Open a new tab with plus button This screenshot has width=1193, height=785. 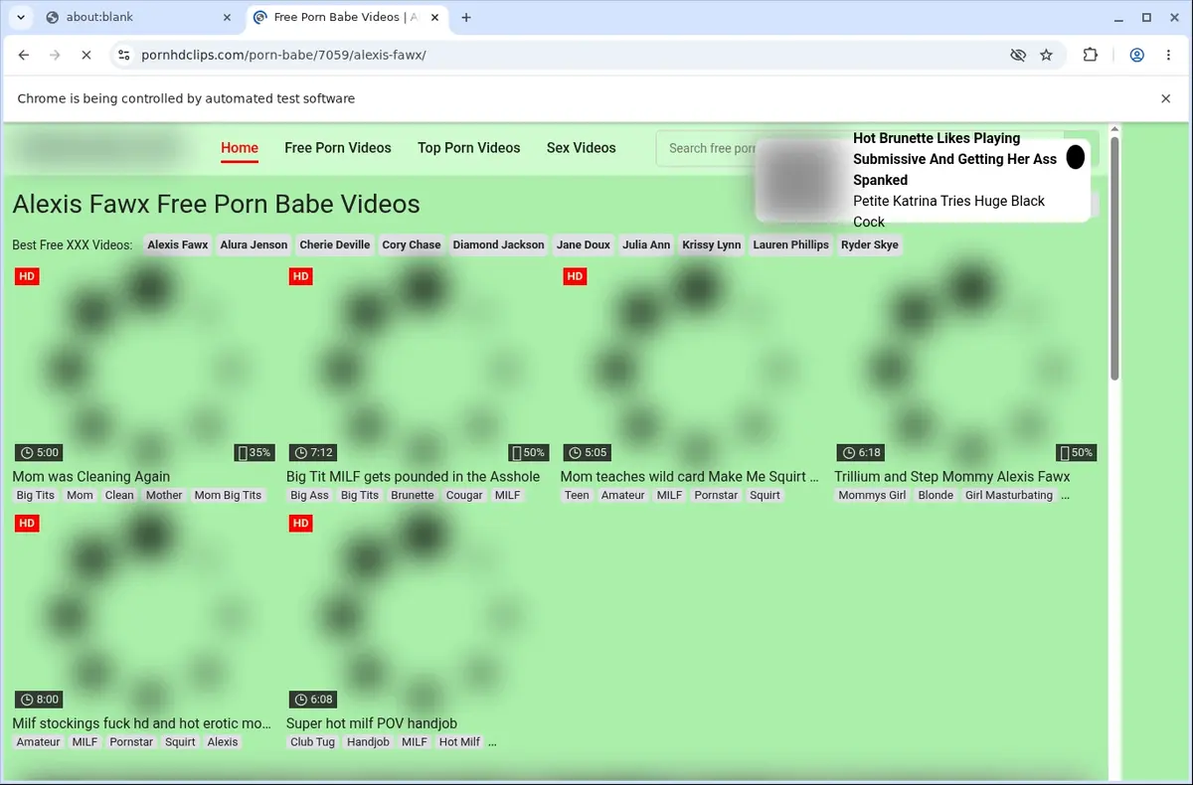[466, 17]
